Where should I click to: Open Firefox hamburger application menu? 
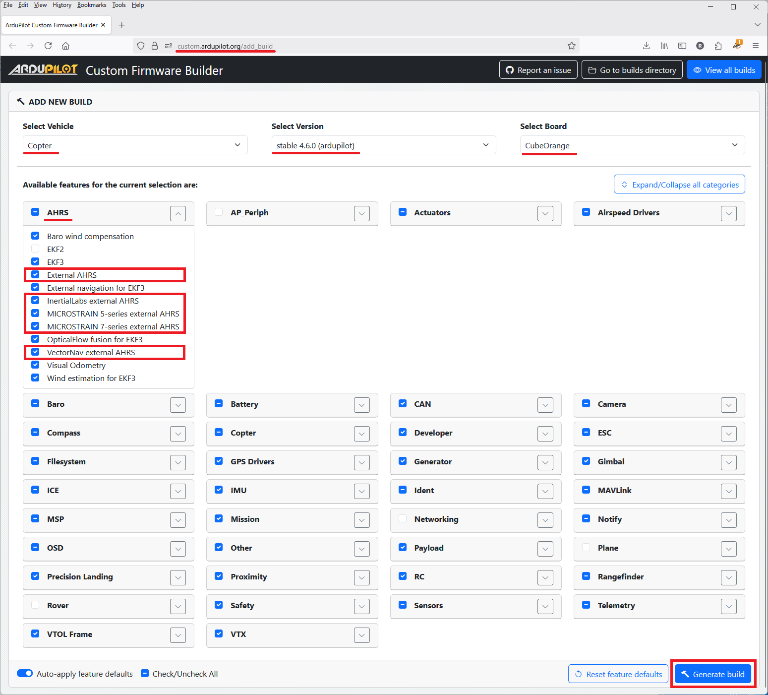tap(755, 46)
